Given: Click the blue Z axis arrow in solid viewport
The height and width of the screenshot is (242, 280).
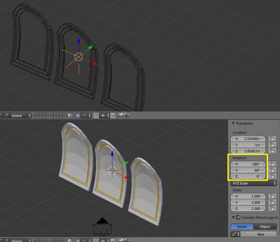Looking at the screenshot, I should click(x=112, y=153).
